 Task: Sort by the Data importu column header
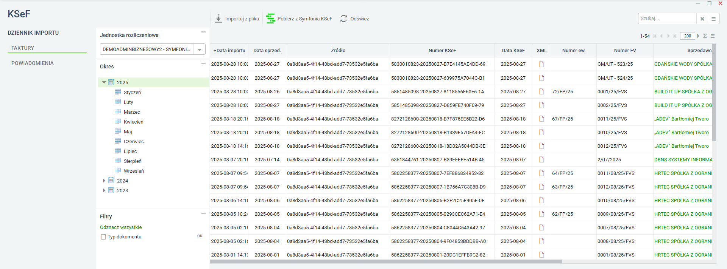click(229, 51)
